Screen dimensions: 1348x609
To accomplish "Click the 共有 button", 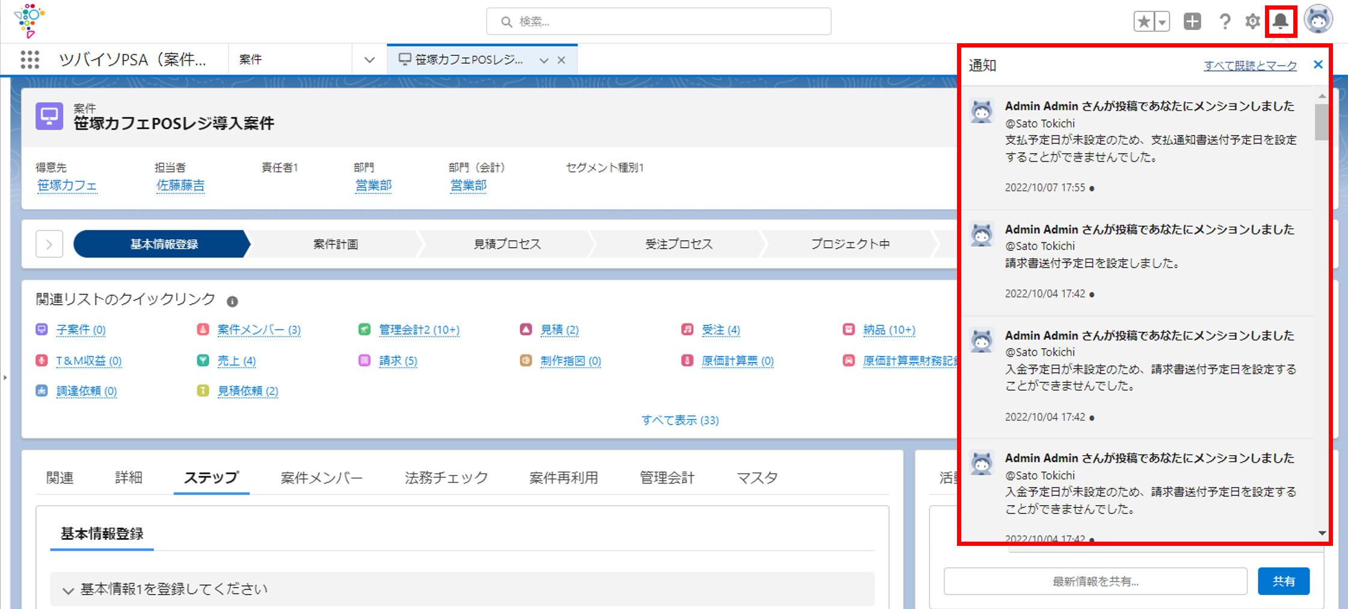I will pyautogui.click(x=1284, y=581).
